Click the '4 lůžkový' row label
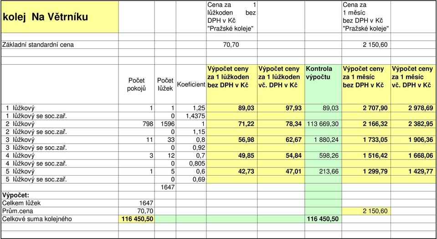This screenshot has width=437, height=239. pyautogui.click(x=21, y=156)
